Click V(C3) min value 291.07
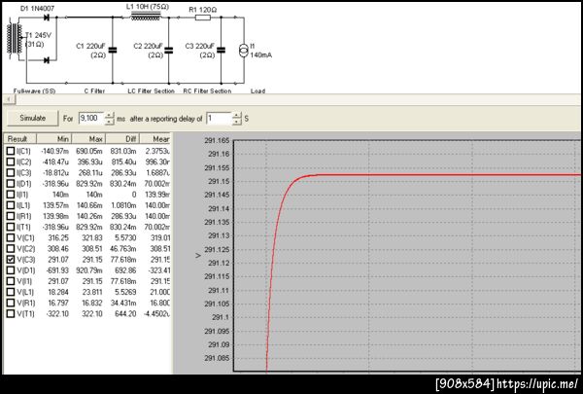This screenshot has width=583, height=394. tap(58, 259)
